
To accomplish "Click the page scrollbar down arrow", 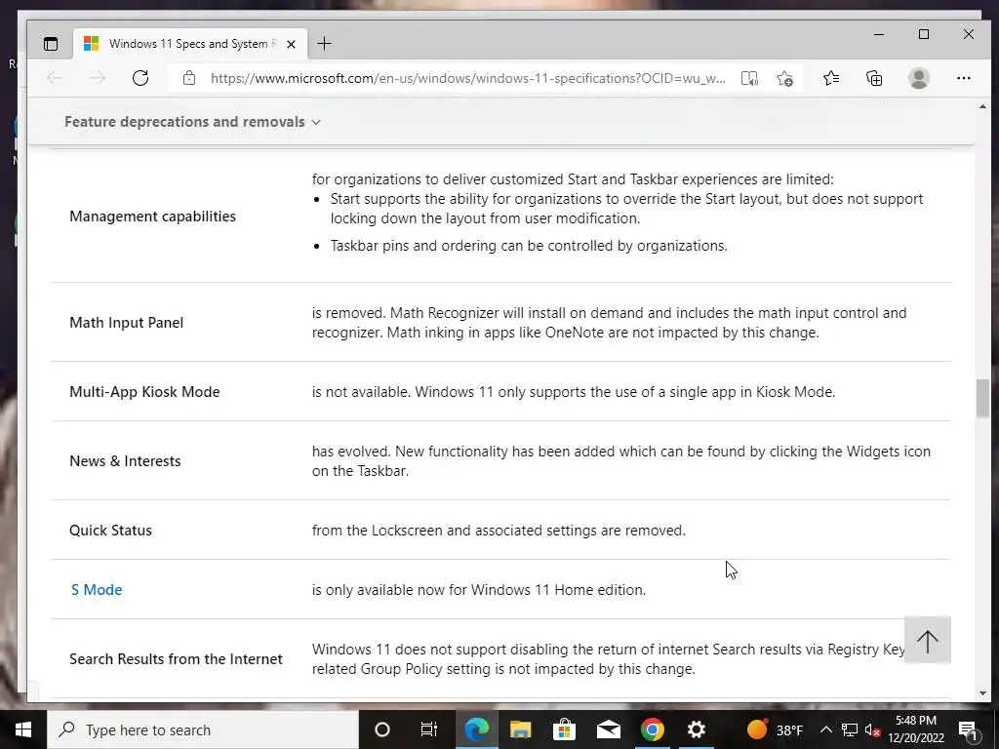I will (982, 693).
